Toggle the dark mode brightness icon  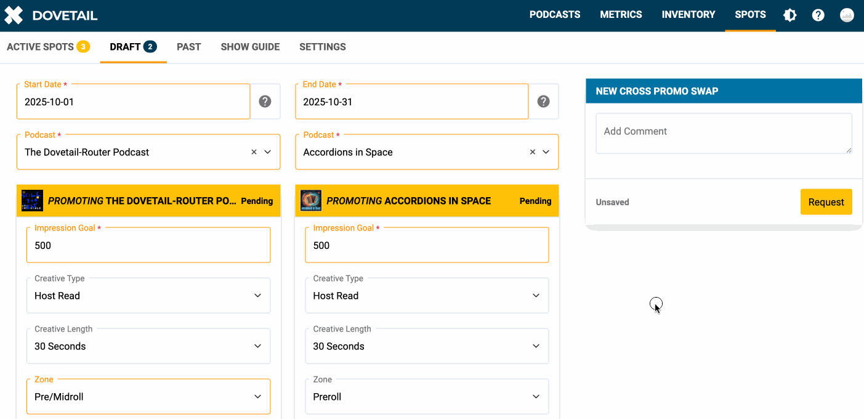789,15
